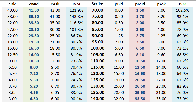Select strike cell 125.00

pyautogui.click(x=98, y=80)
